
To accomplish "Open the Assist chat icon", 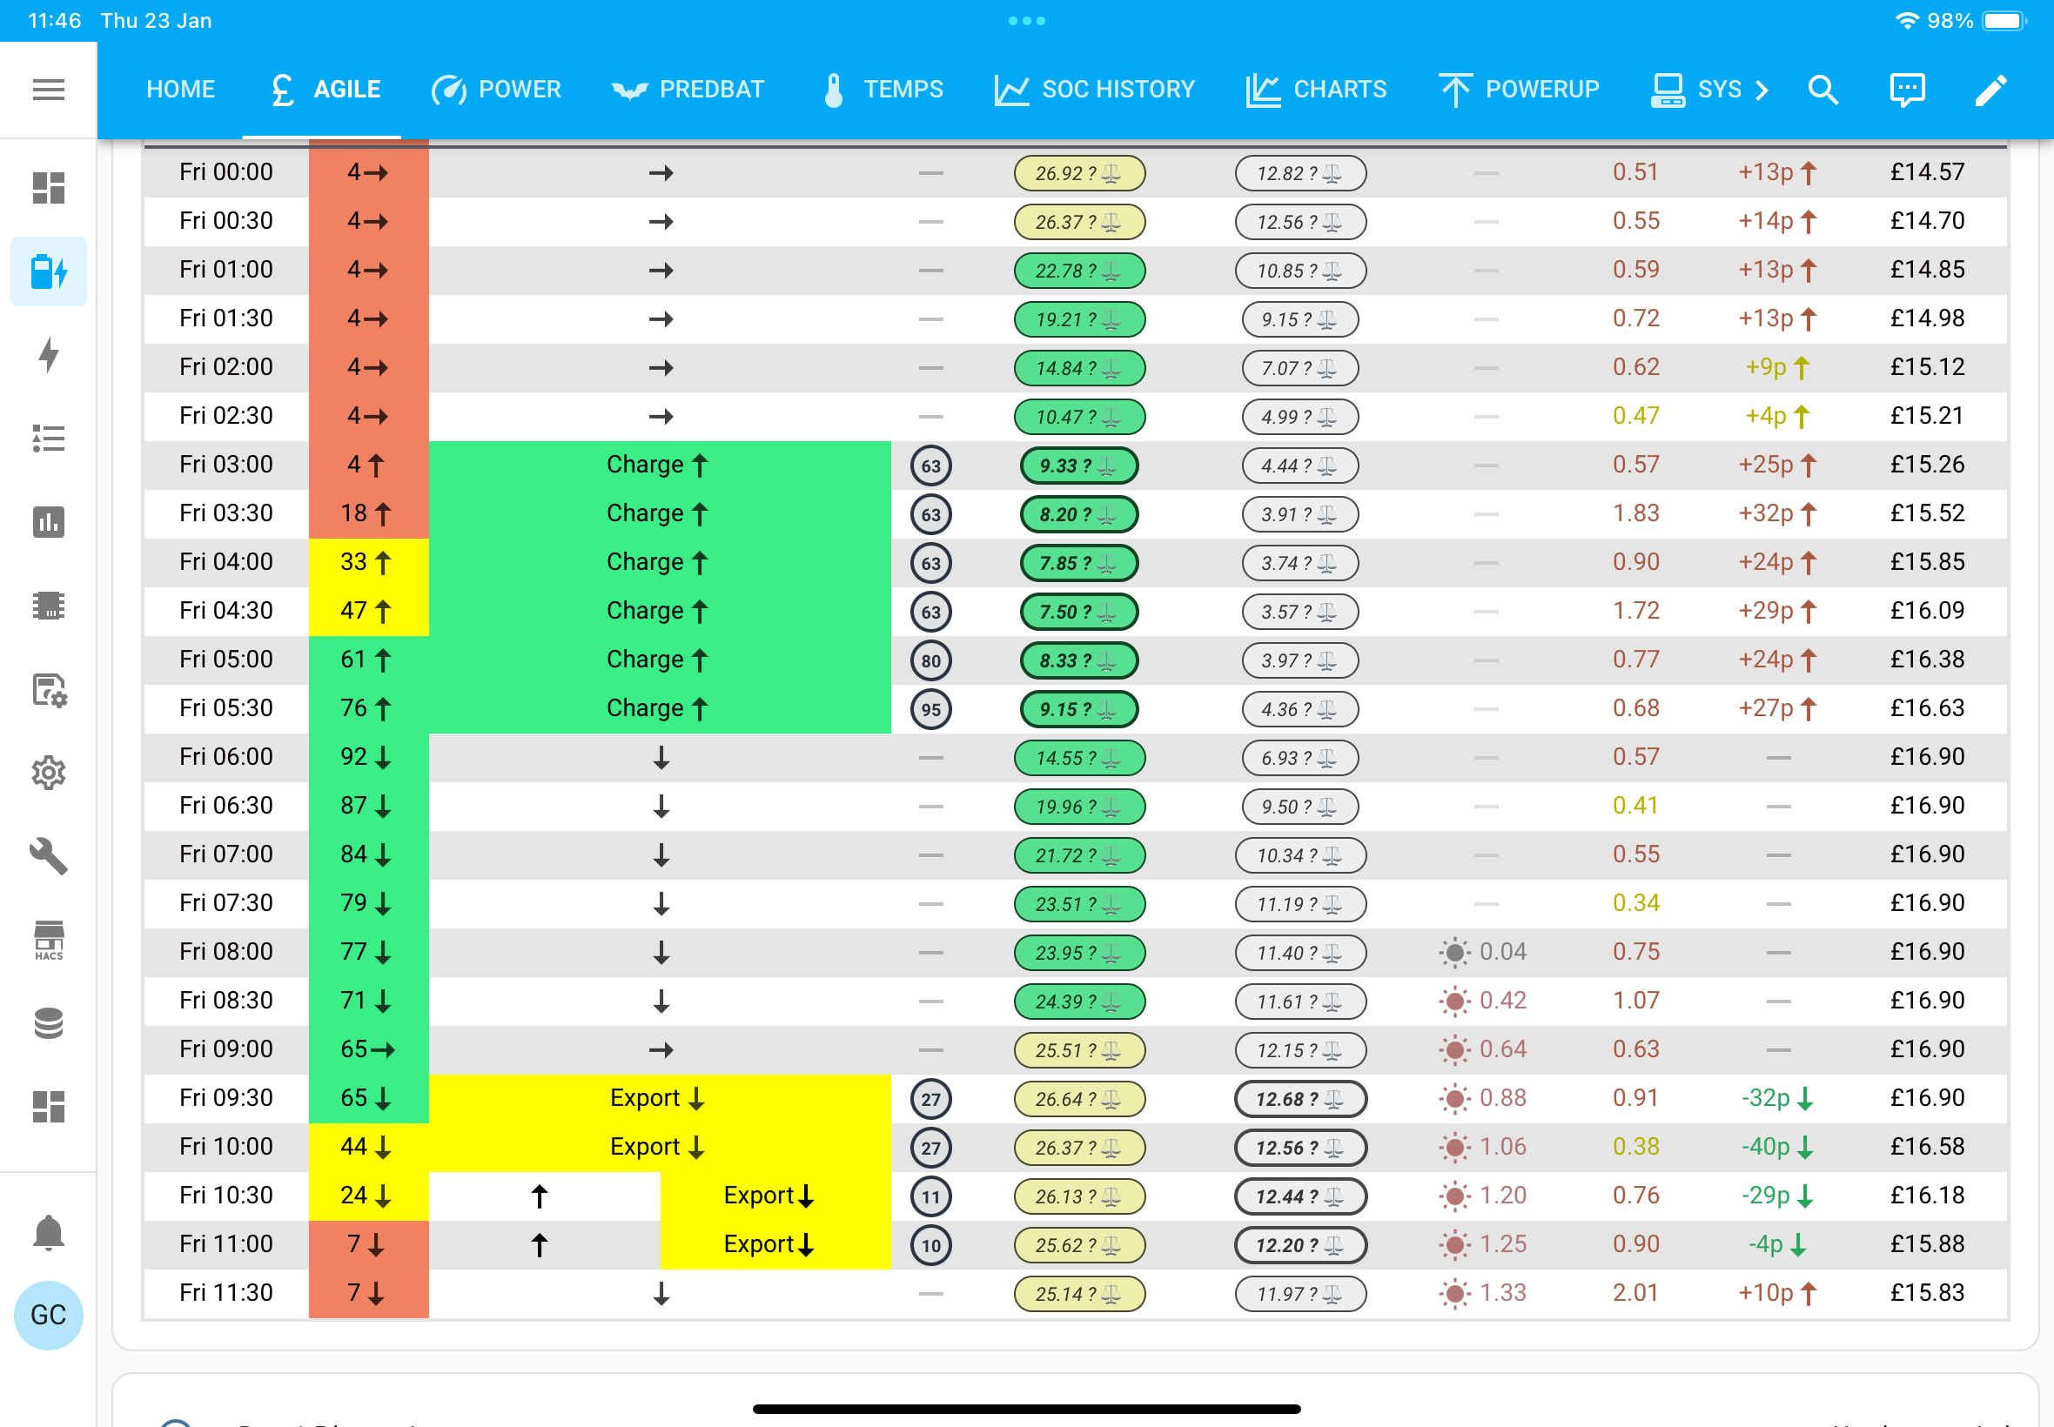I will pyautogui.click(x=1906, y=90).
